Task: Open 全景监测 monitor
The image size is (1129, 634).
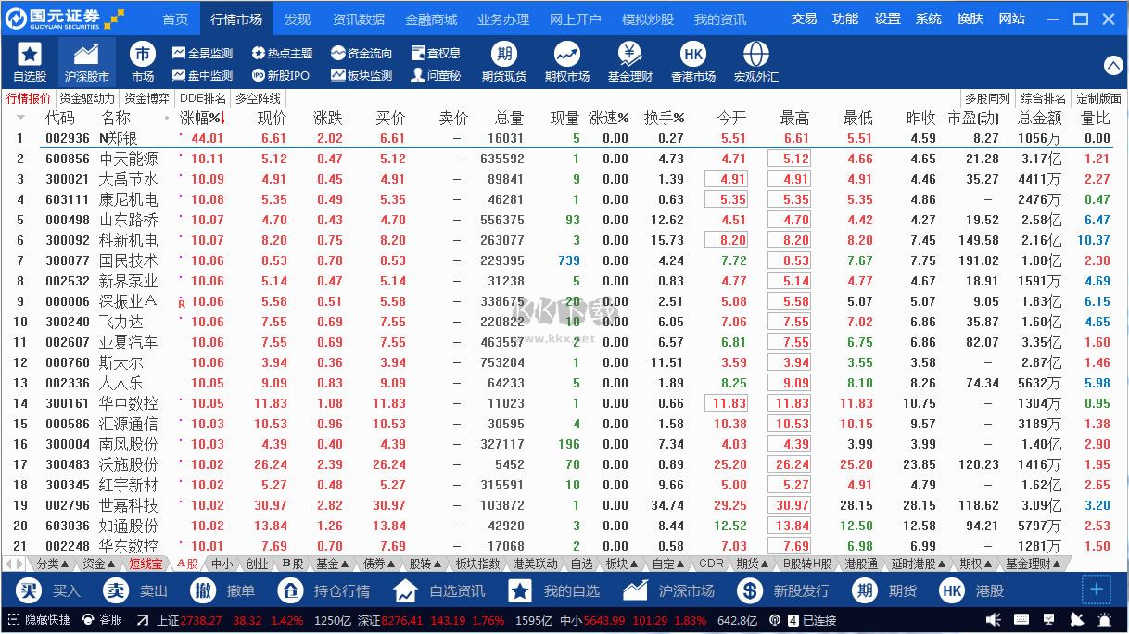Action: [203, 54]
